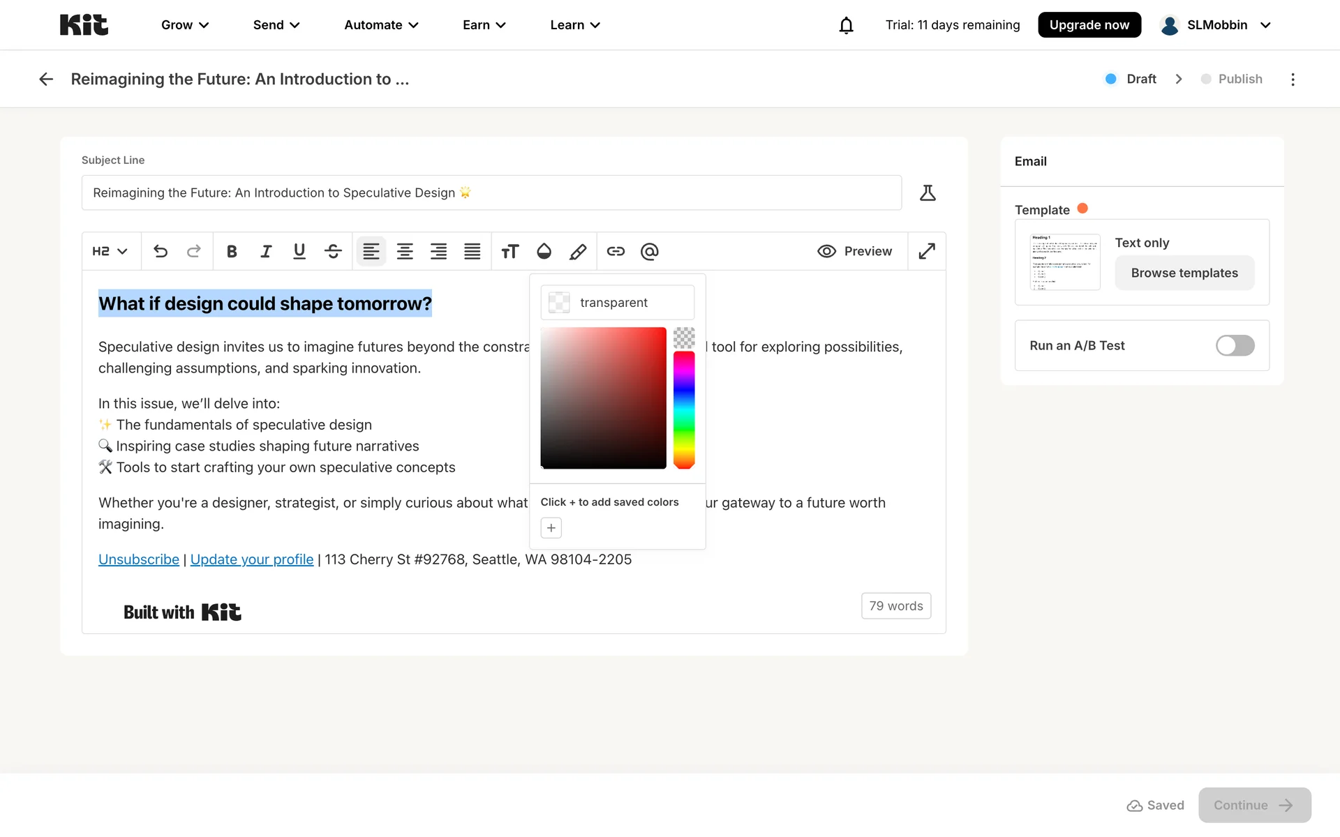Click the rainbow hue slider
The width and height of the screenshot is (1340, 837).
tap(684, 409)
